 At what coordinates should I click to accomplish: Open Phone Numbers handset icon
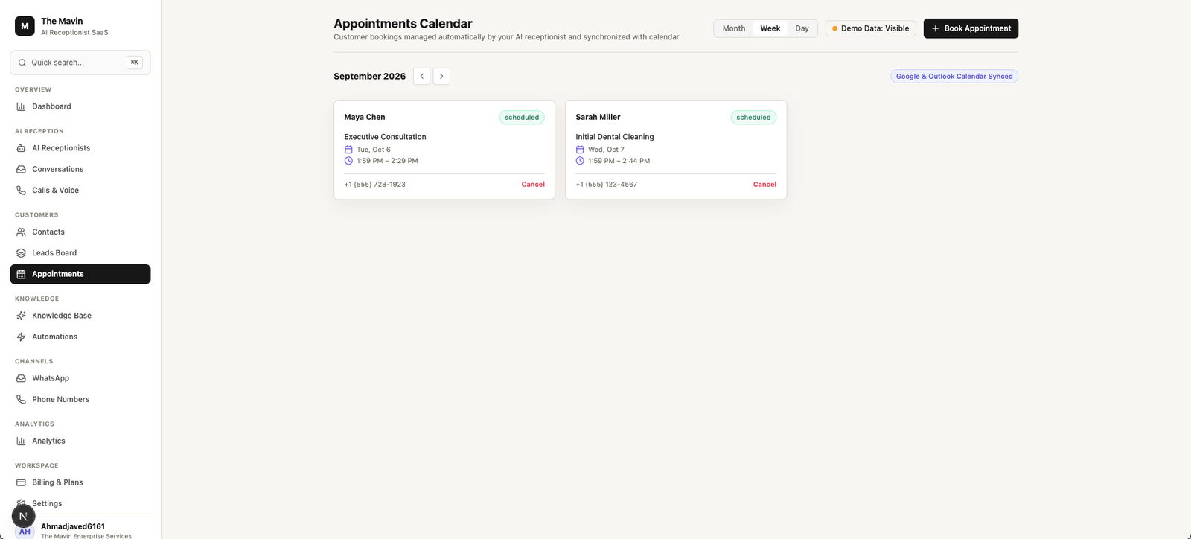(21, 399)
